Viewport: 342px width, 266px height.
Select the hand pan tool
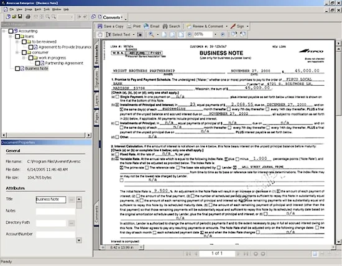pos(100,34)
